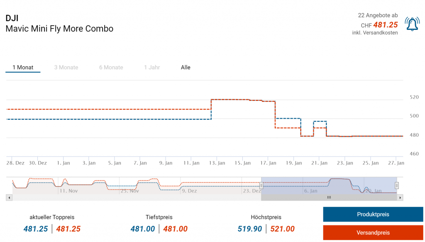Select the 1 Jahr time range
Screen dimensions: 425x242
152,68
